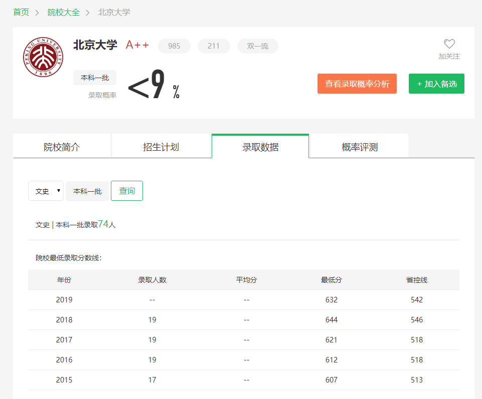The image size is (482, 399).
Task: Select the 2019 year cell
Action: coord(64,300)
